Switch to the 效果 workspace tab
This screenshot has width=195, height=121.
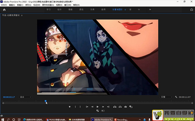click(92, 10)
